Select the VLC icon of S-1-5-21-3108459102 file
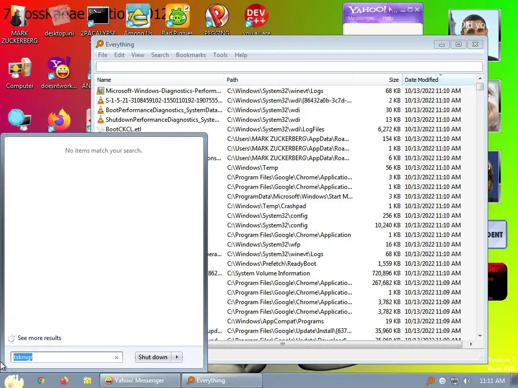 pyautogui.click(x=101, y=101)
